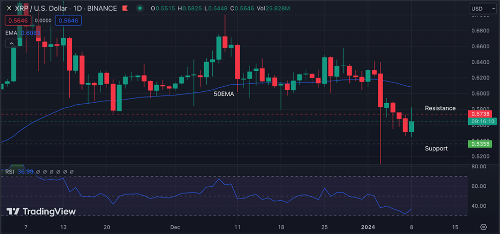Click the red 0.5646 sell price box
This screenshot has height=234, width=500.
click(18, 21)
